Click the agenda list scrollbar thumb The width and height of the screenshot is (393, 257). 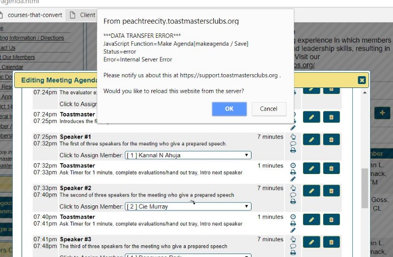(x=365, y=188)
